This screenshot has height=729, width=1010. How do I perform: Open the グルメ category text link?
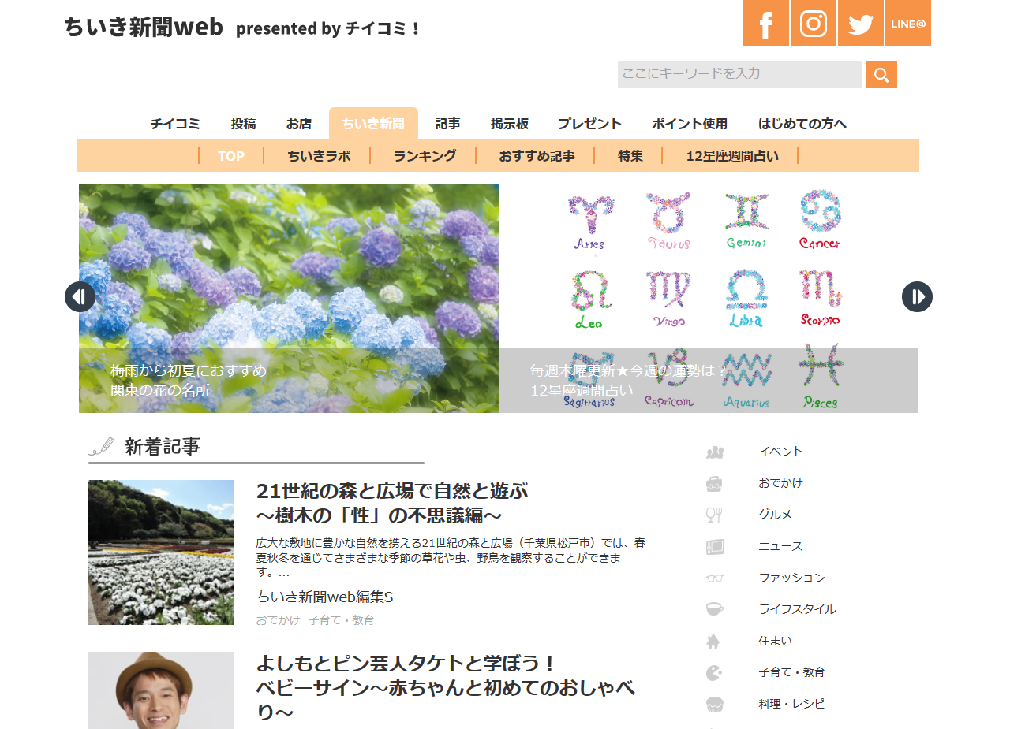click(x=775, y=515)
